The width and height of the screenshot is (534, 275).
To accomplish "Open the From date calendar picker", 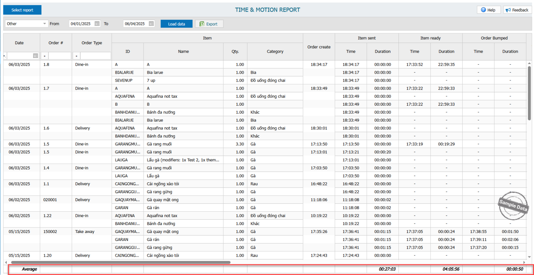I will point(97,24).
